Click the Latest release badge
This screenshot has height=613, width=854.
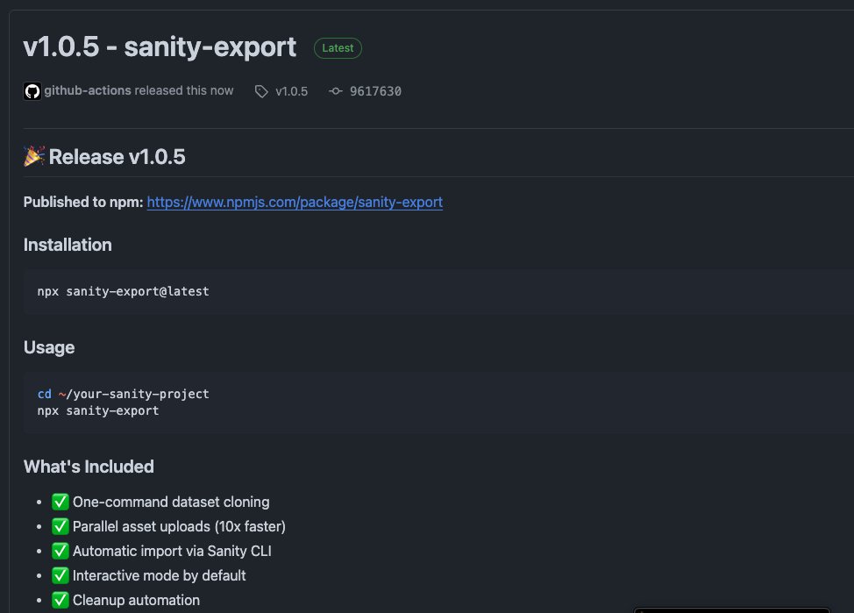tap(338, 48)
